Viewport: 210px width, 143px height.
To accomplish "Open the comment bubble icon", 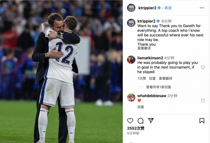I will pos(141,121).
